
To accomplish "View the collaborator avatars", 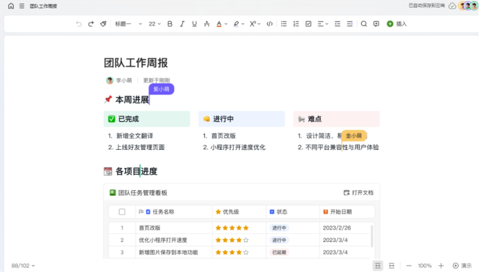I will click(468, 6).
